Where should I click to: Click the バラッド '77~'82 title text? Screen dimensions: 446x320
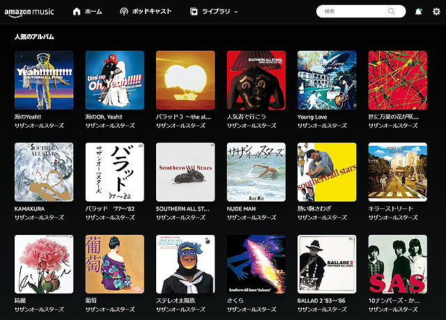[110, 208]
